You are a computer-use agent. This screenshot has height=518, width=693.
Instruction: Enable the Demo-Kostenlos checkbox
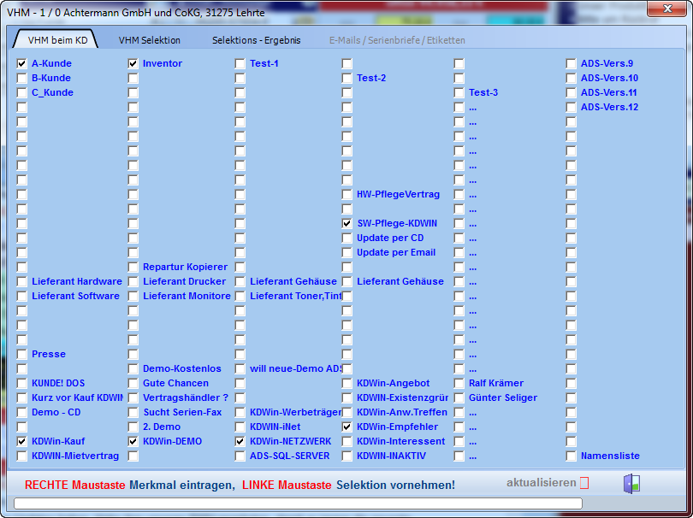(133, 368)
